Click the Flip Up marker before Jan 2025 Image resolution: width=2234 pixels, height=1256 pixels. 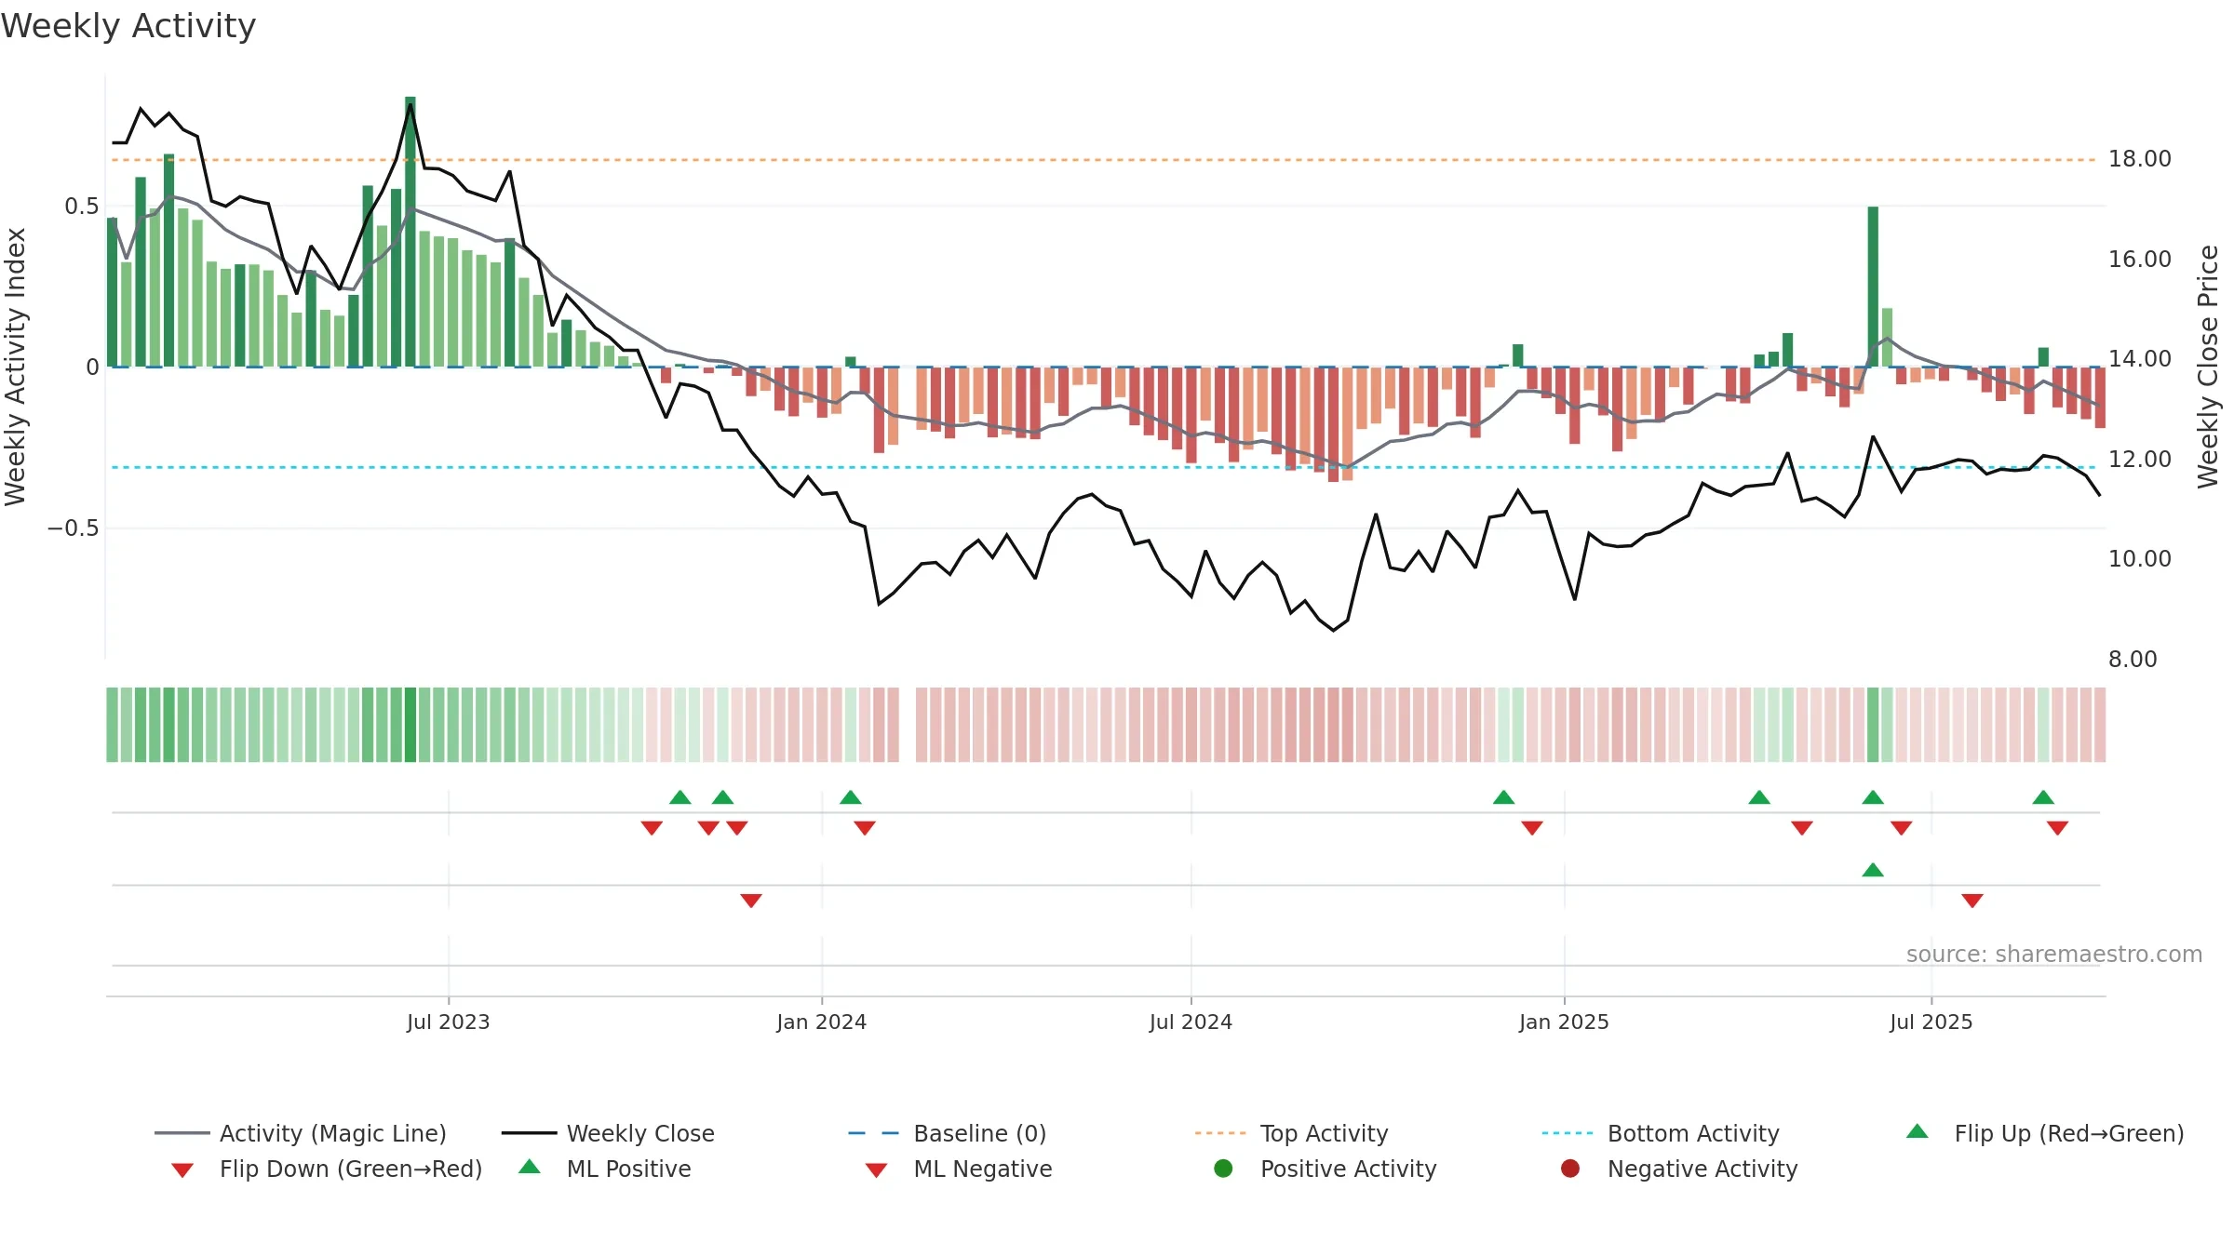click(x=1503, y=797)
